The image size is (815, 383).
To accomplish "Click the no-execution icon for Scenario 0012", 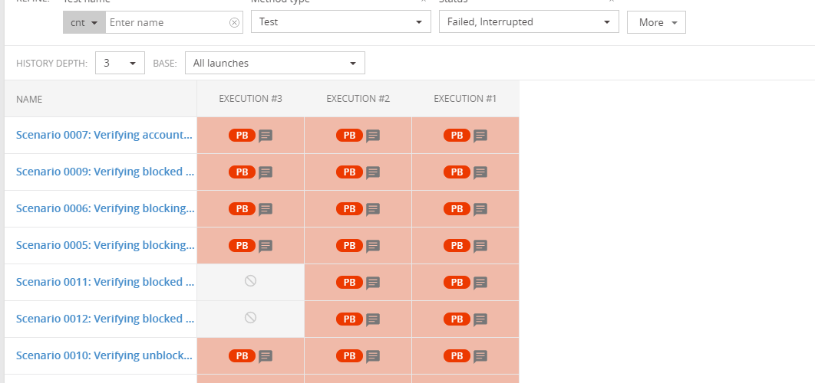I will (x=250, y=318).
